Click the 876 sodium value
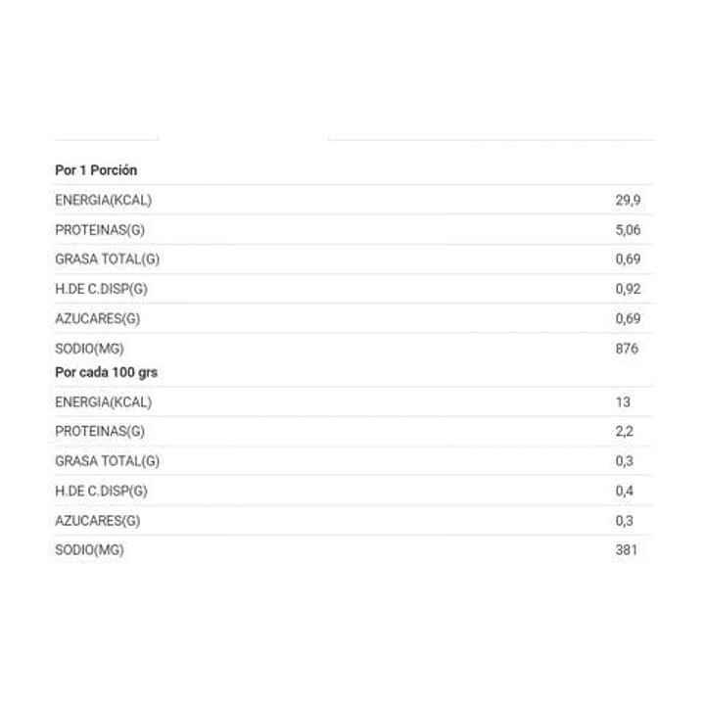Viewport: 704px width, 704px height. point(627,349)
